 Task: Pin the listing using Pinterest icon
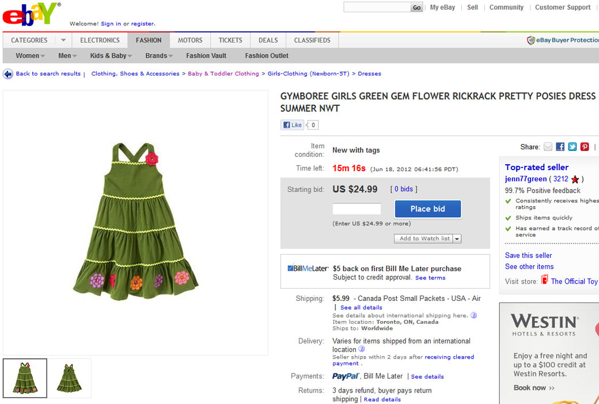coord(585,147)
